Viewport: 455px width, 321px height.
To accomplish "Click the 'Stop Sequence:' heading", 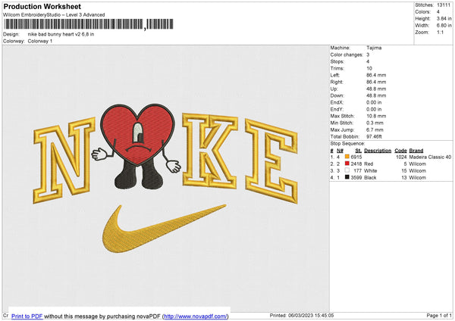I will pyautogui.click(x=347, y=144).
